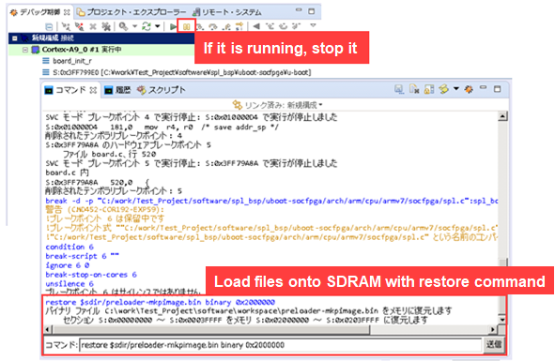Click the 'break-stop-on-cores 6' console line
Viewport: 555px width, 361px height.
[x=91, y=275]
